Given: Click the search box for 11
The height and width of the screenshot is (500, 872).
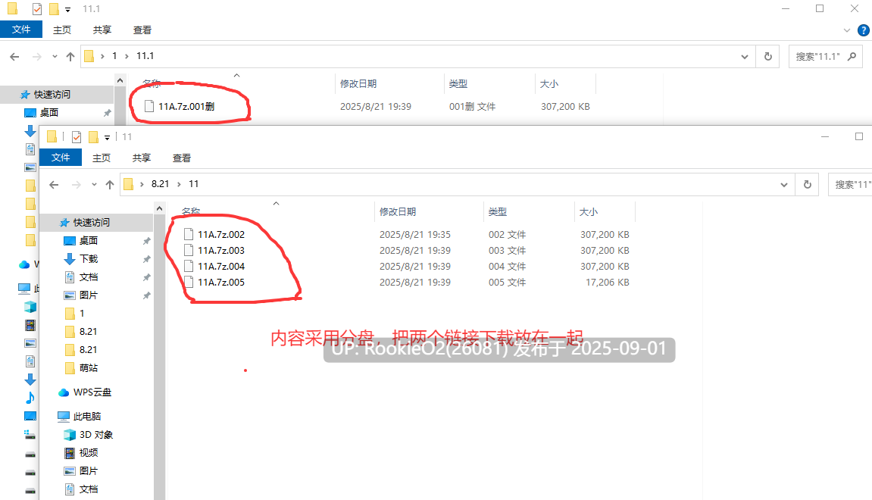Looking at the screenshot, I should coord(850,185).
